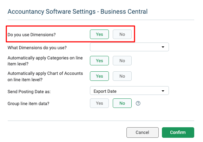Image resolution: width=203 pixels, height=142 pixels.
Task: Keep No for Group line item data
Action: (x=122, y=103)
